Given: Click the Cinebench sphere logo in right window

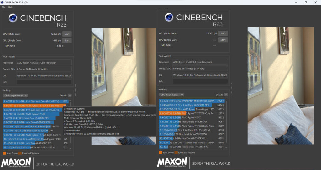Looking at the screenshot, I should point(169,18).
